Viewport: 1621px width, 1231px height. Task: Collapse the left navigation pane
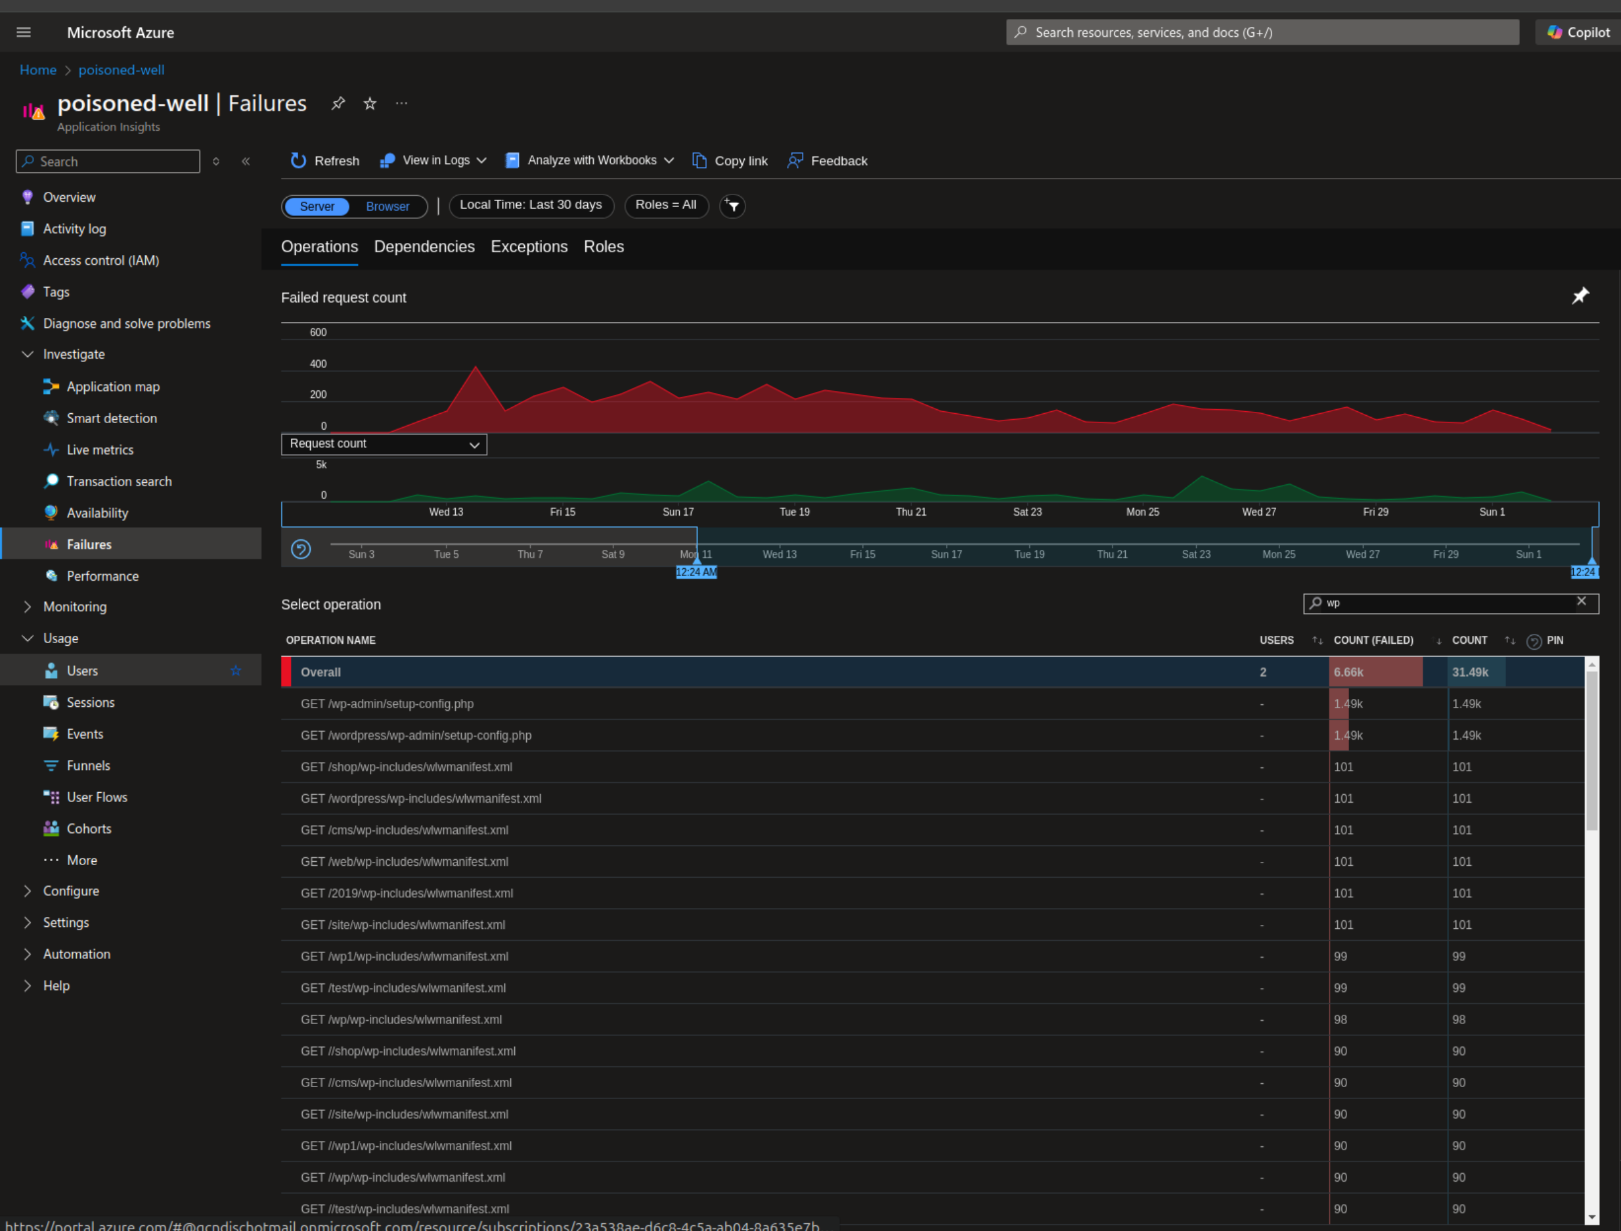(x=246, y=161)
